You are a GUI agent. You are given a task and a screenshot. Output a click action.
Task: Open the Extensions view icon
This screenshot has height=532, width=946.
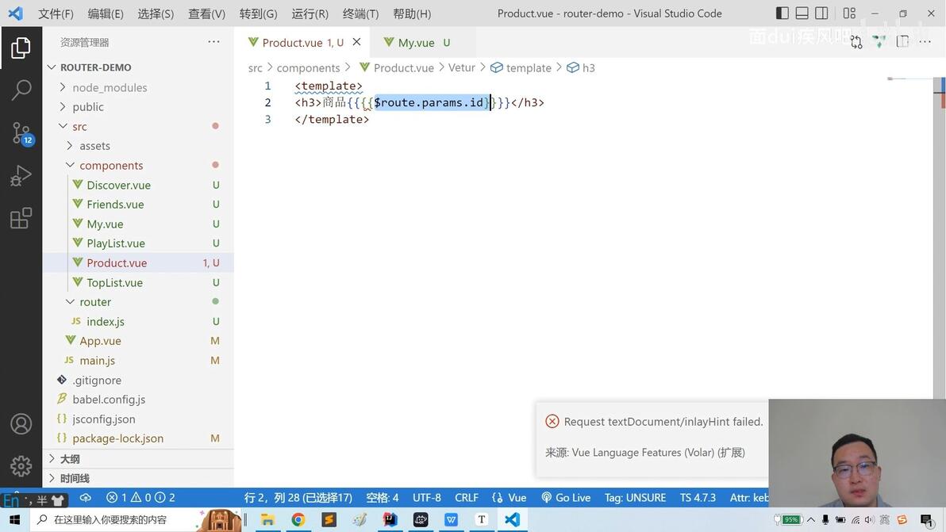(21, 218)
